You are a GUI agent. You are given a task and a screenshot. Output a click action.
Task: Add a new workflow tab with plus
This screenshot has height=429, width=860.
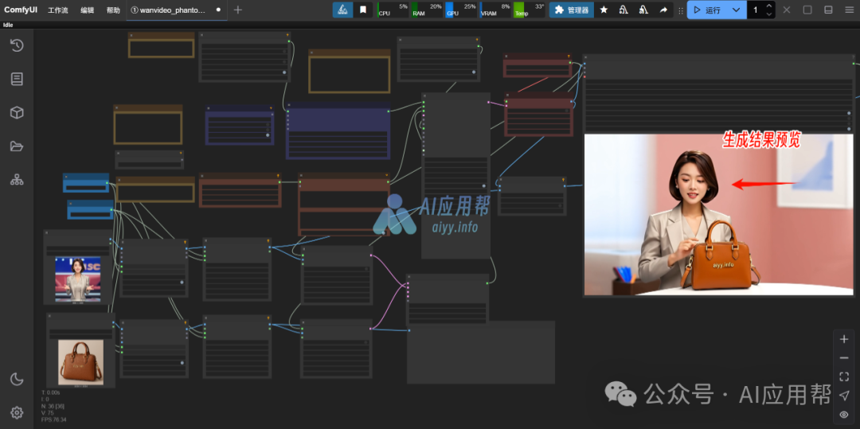[x=237, y=10]
